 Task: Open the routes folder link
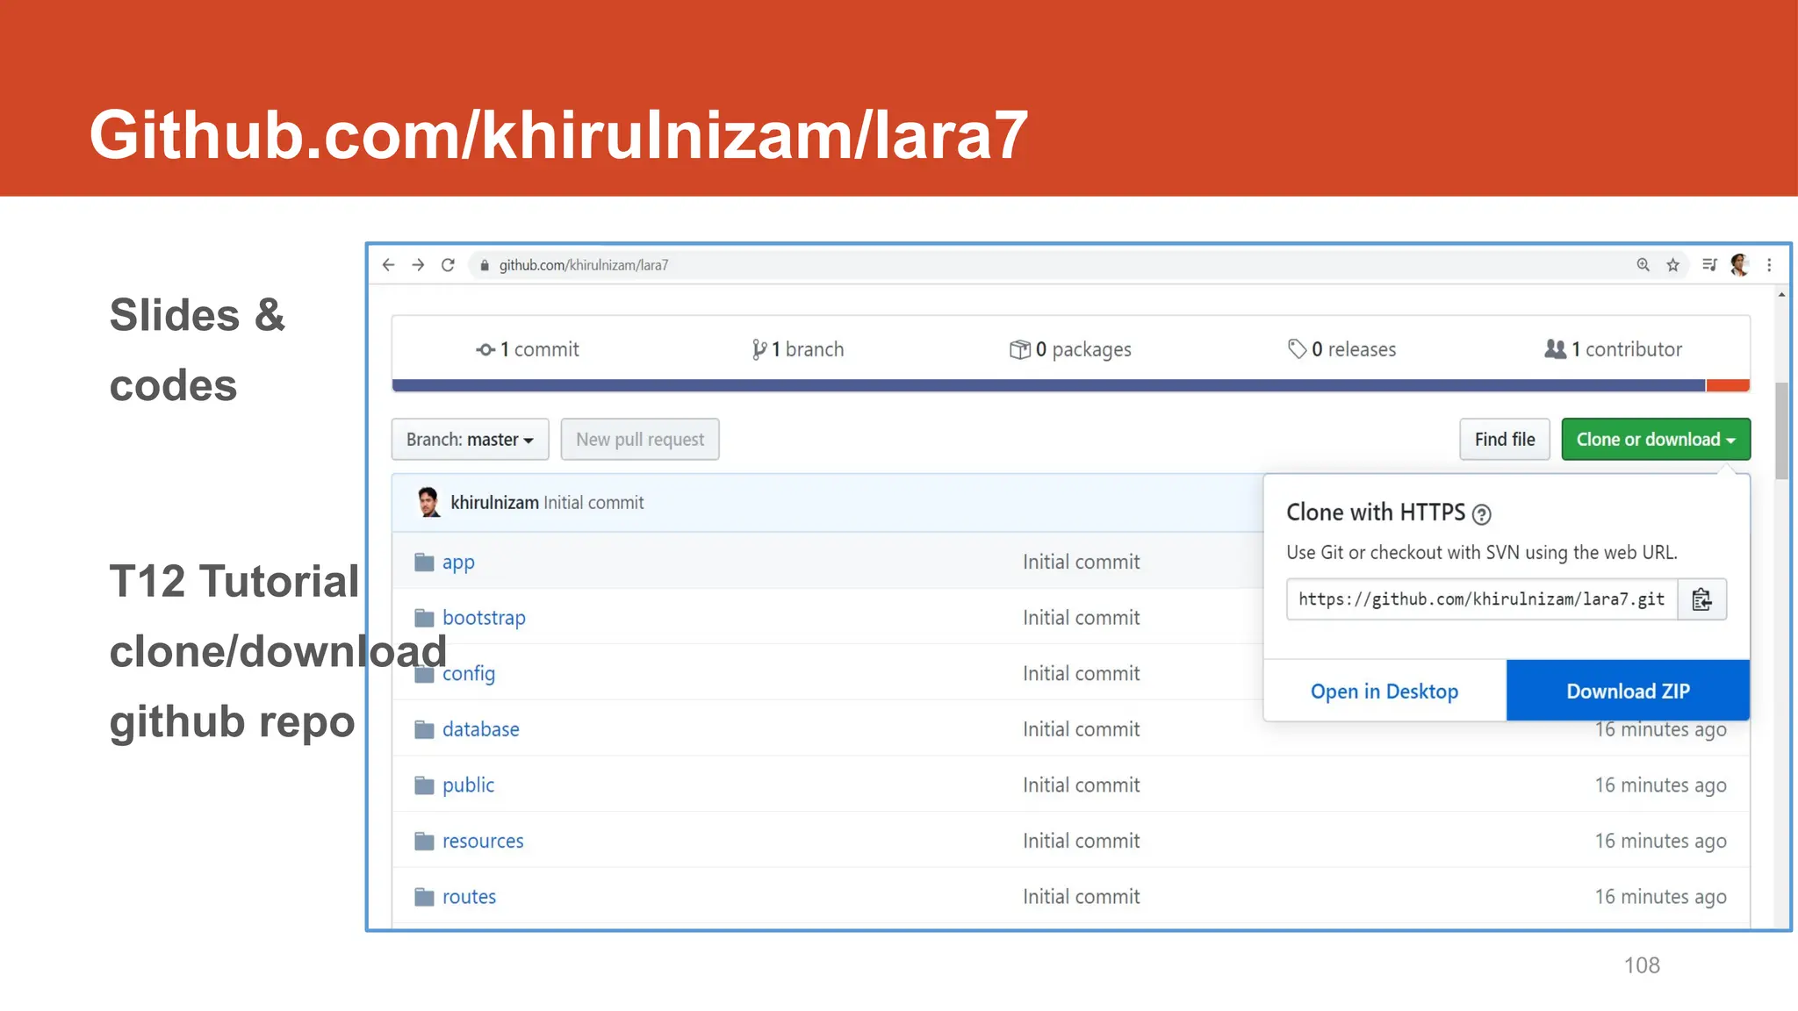pos(469,897)
